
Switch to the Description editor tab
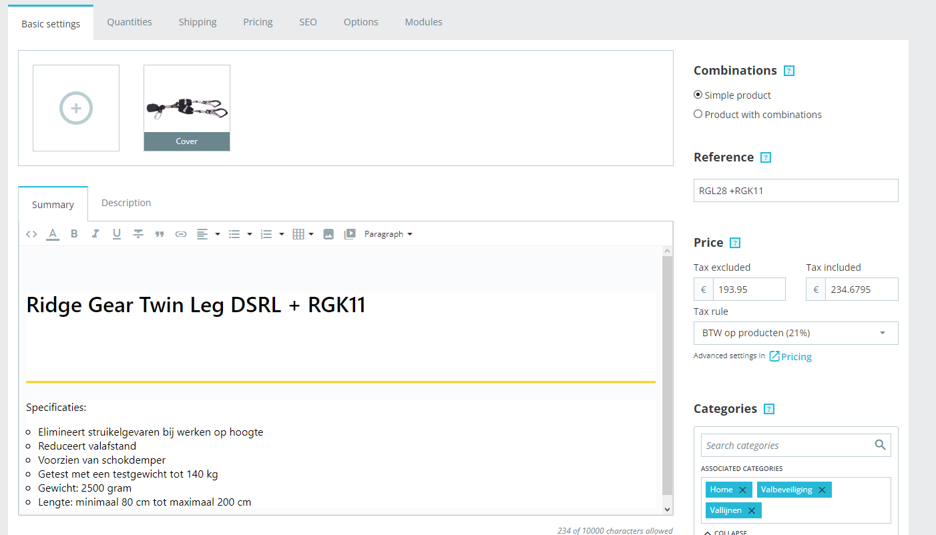coord(126,203)
